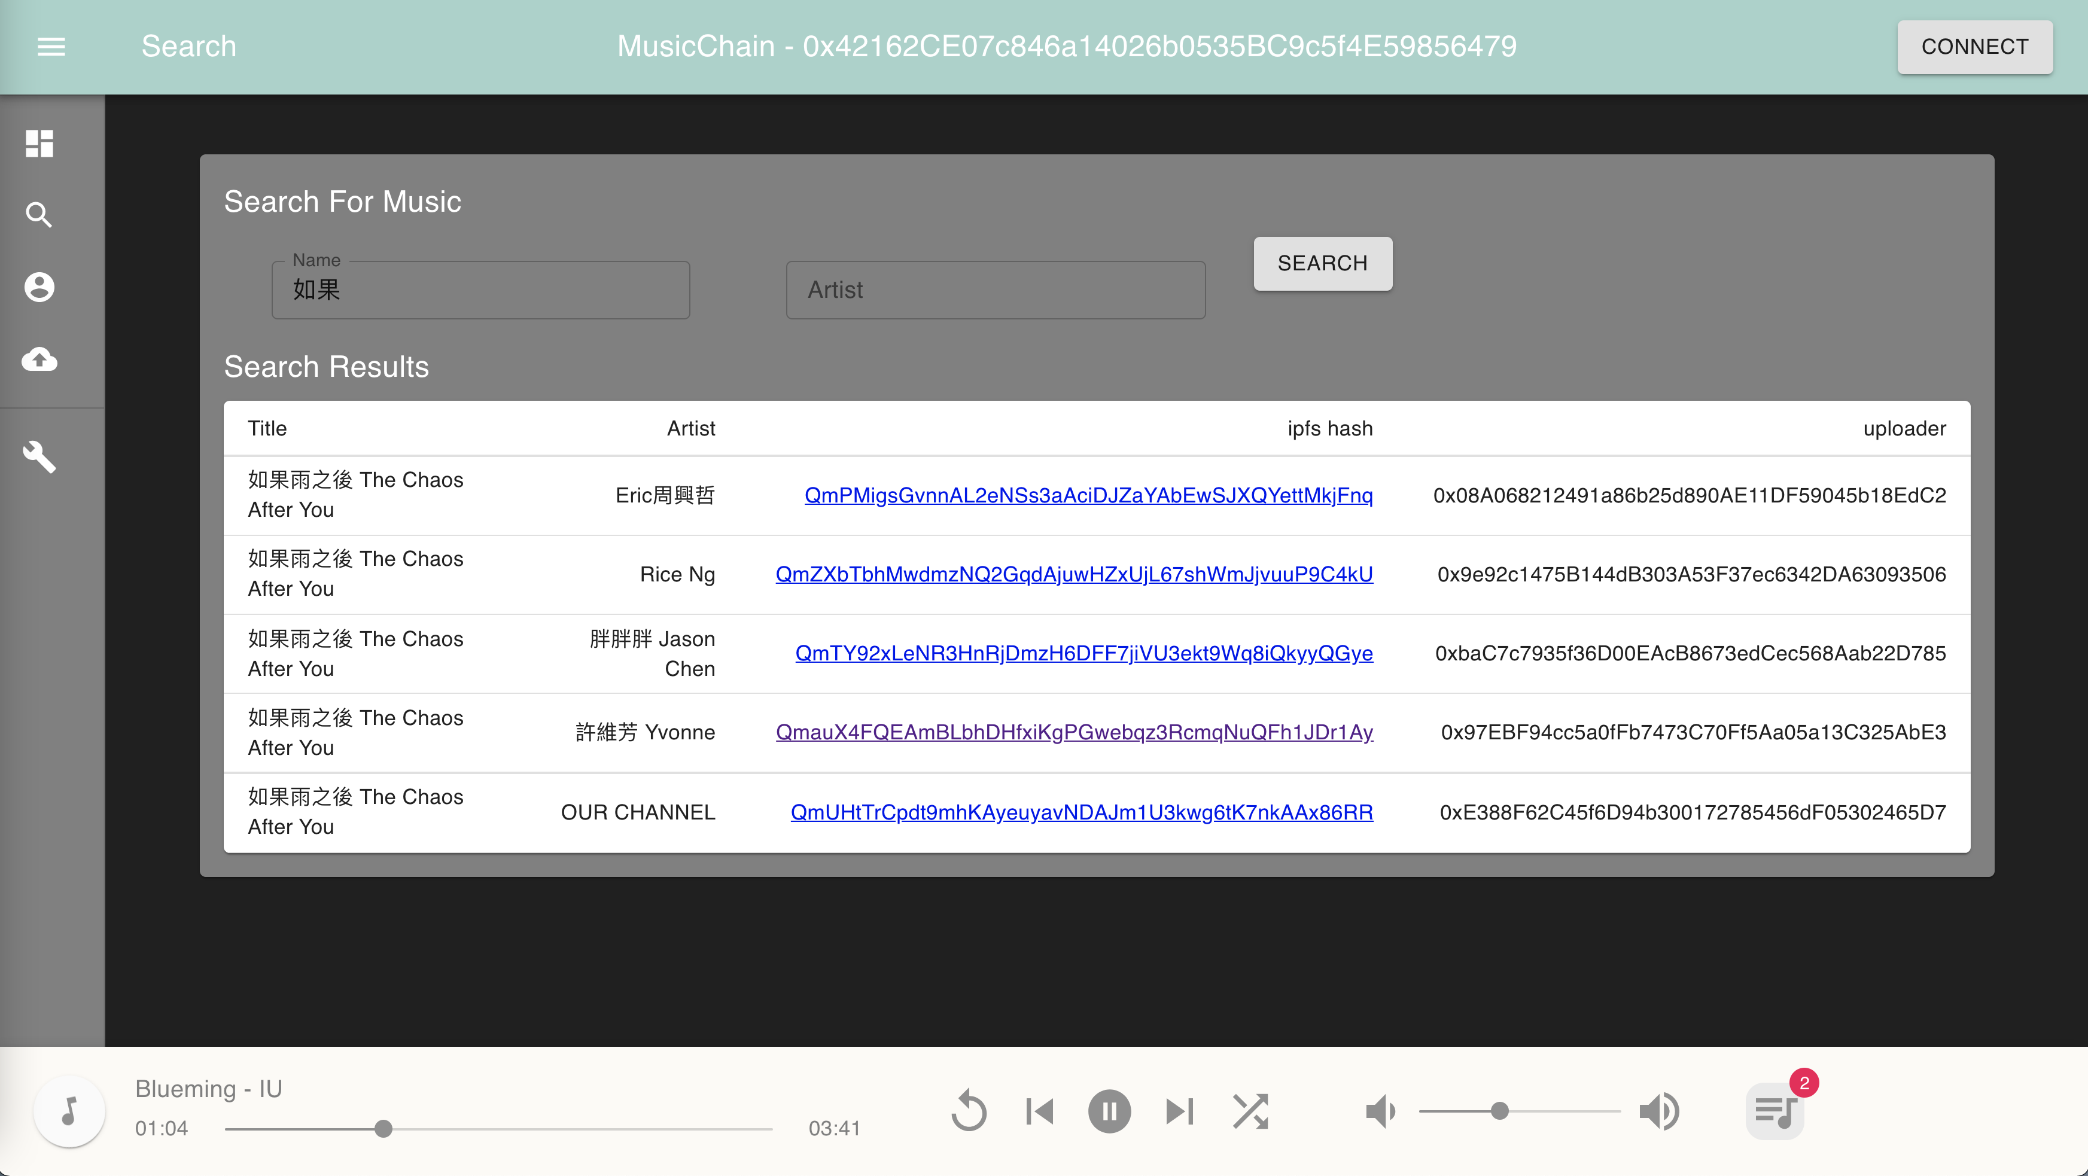Pause the currently playing song
The width and height of the screenshot is (2088, 1176).
[1109, 1111]
